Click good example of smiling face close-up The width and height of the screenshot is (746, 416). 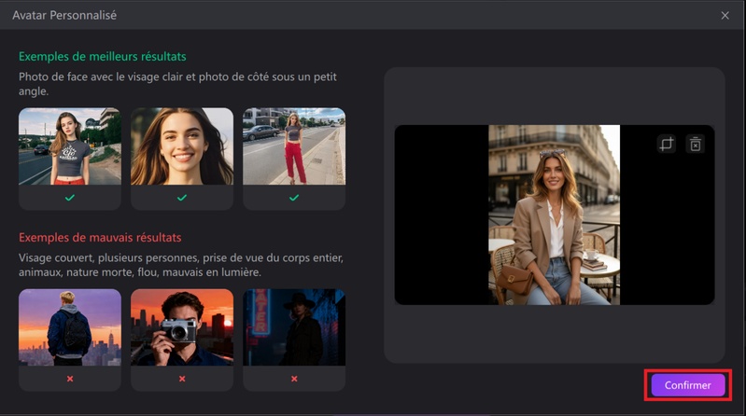pyautogui.click(x=182, y=146)
